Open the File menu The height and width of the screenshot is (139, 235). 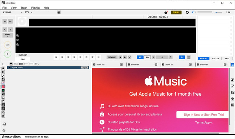click(x=4, y=8)
